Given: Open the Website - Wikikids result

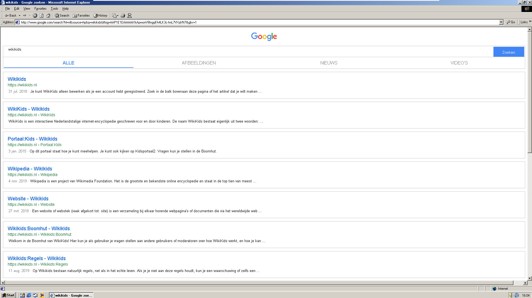Looking at the screenshot, I should (28, 199).
